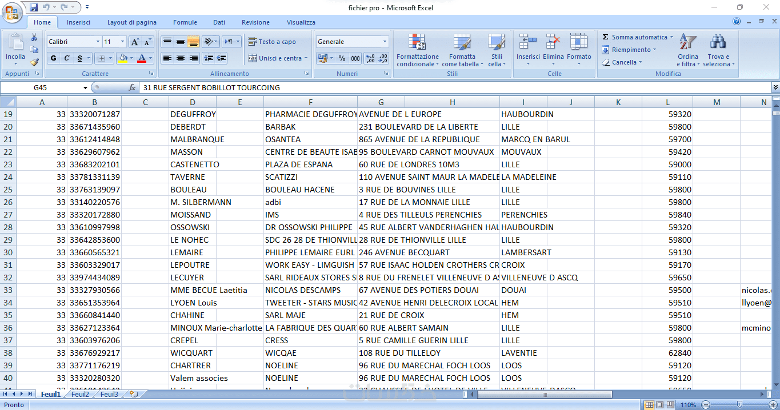The height and width of the screenshot is (410, 780).
Task: Open the Calibri font name dropdown
Action: (x=97, y=42)
